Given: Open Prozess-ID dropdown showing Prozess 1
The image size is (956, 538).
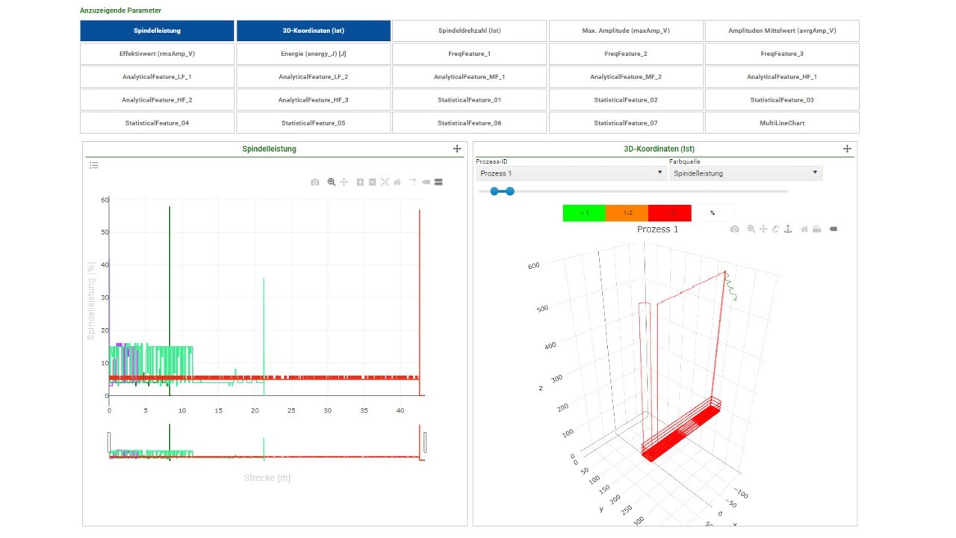Looking at the screenshot, I should click(x=571, y=173).
